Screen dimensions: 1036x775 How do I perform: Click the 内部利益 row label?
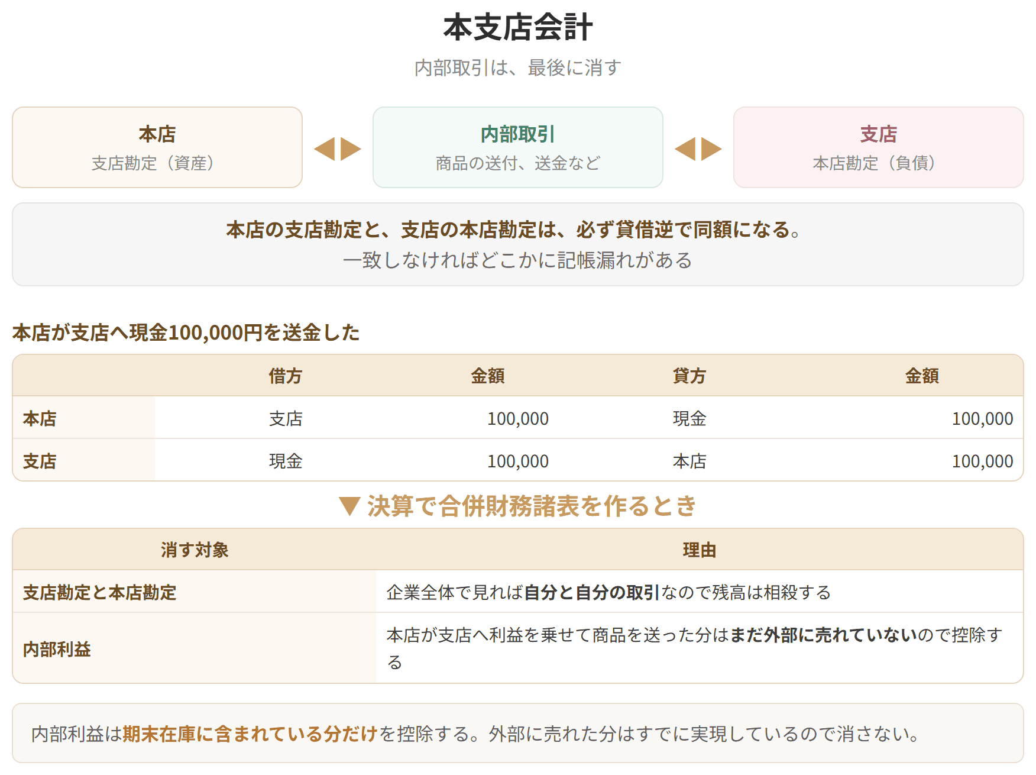tap(57, 649)
